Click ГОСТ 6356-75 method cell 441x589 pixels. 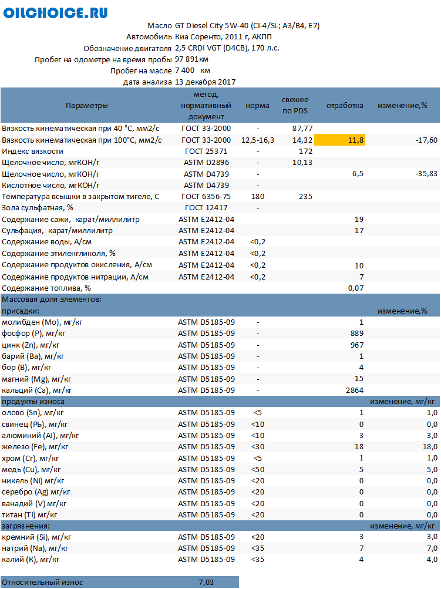(206, 197)
